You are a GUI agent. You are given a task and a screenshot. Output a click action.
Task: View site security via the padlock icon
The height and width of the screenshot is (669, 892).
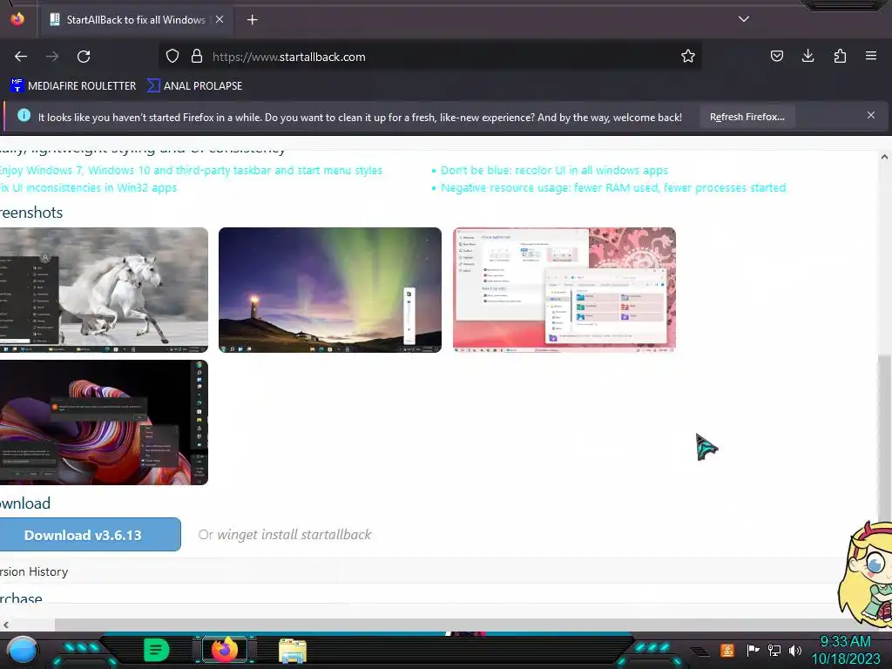(x=197, y=56)
